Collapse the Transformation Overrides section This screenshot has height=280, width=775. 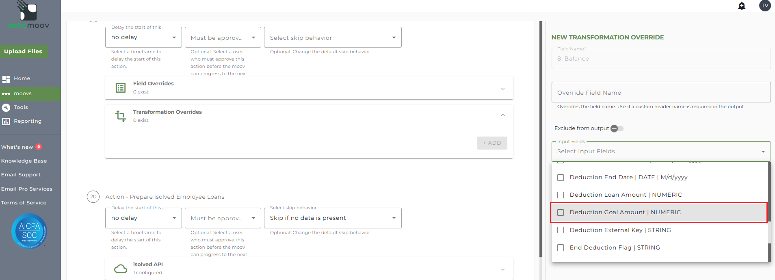(x=503, y=115)
